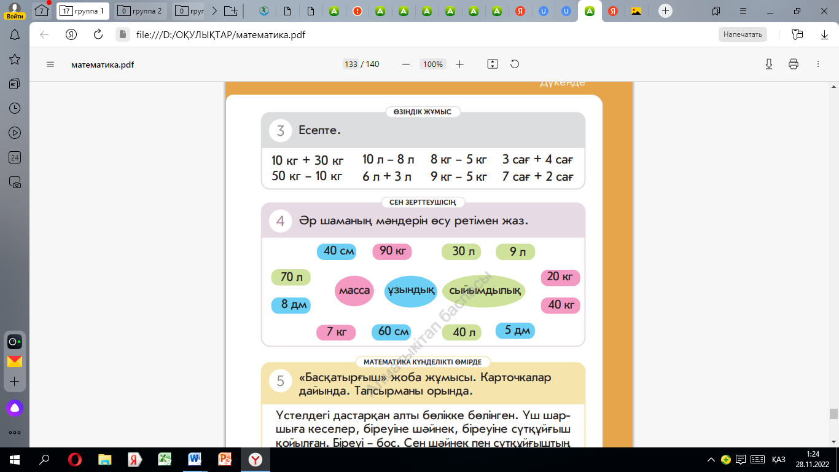The image size is (839, 472).
Task: Click the 100% zoom level field
Action: coord(433,64)
